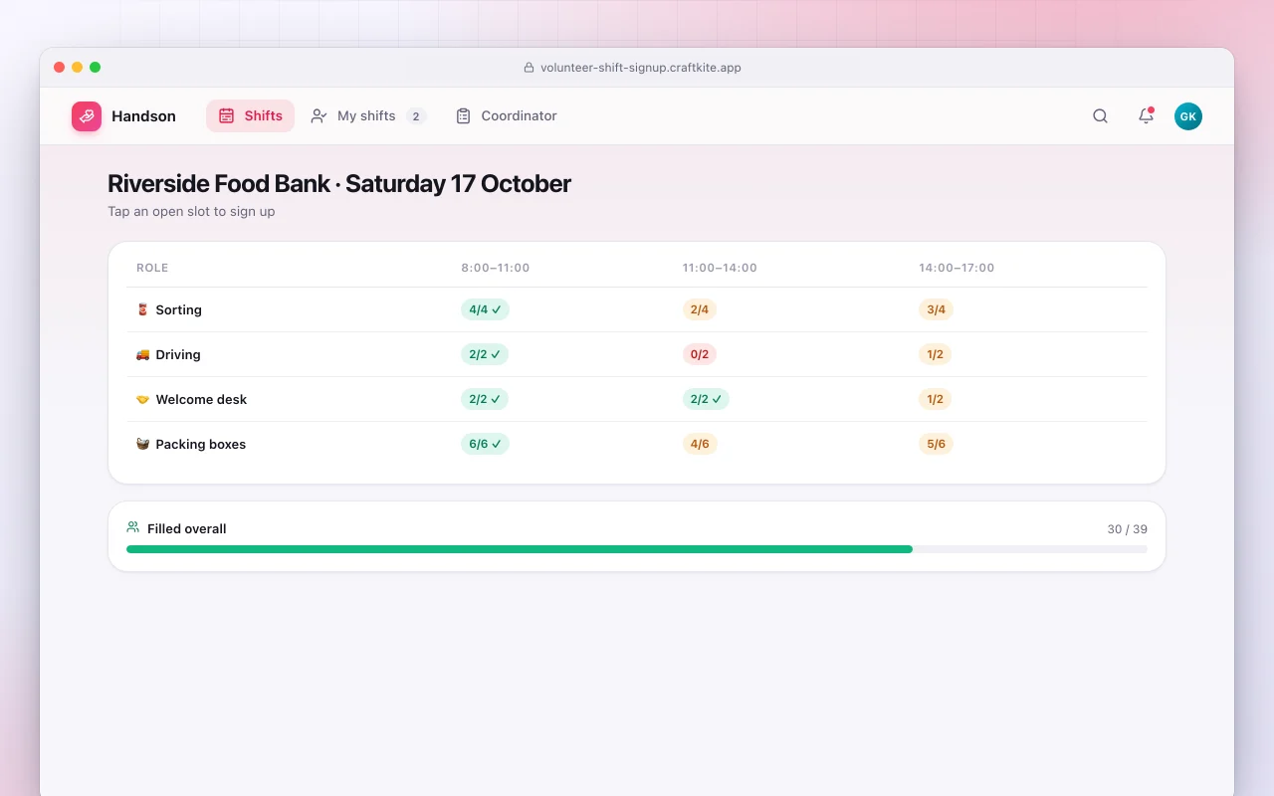Click the Filled overall people icon
Image resolution: width=1274 pixels, height=796 pixels.
(x=133, y=527)
